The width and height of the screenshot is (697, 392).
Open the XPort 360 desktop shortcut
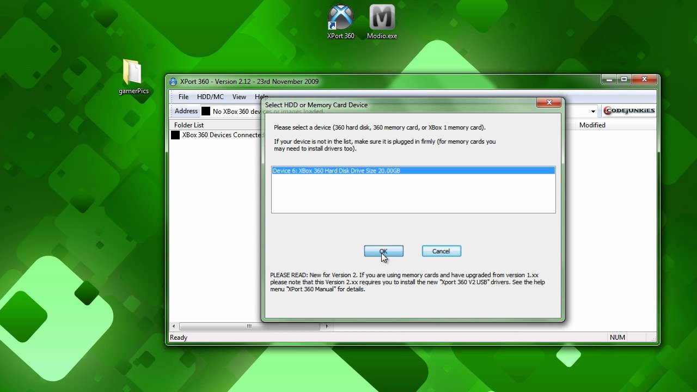341,22
